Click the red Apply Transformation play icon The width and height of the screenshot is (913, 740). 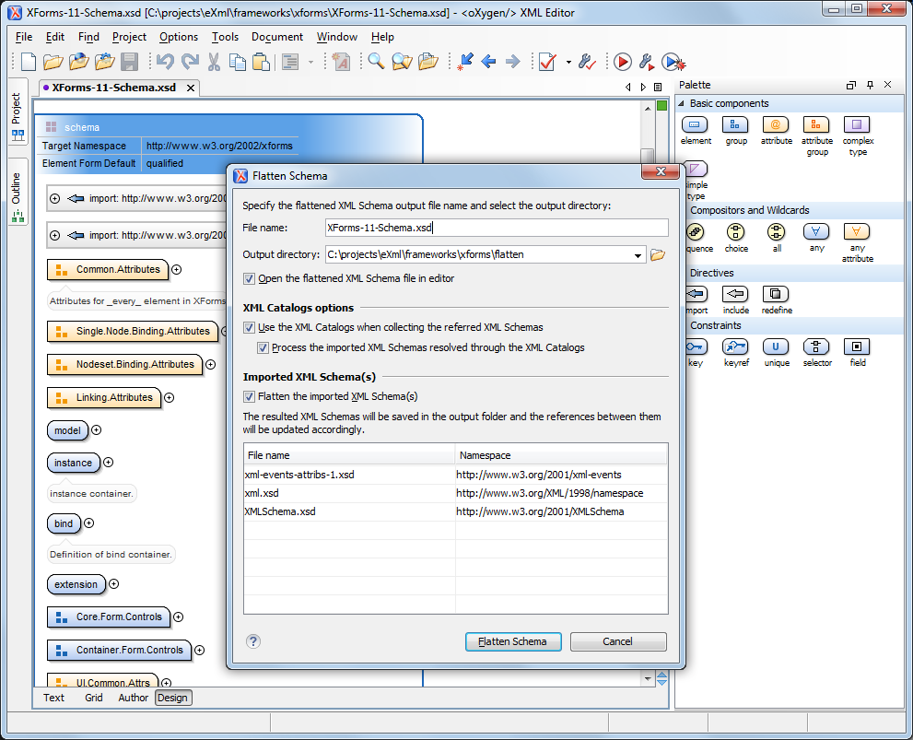pos(623,61)
